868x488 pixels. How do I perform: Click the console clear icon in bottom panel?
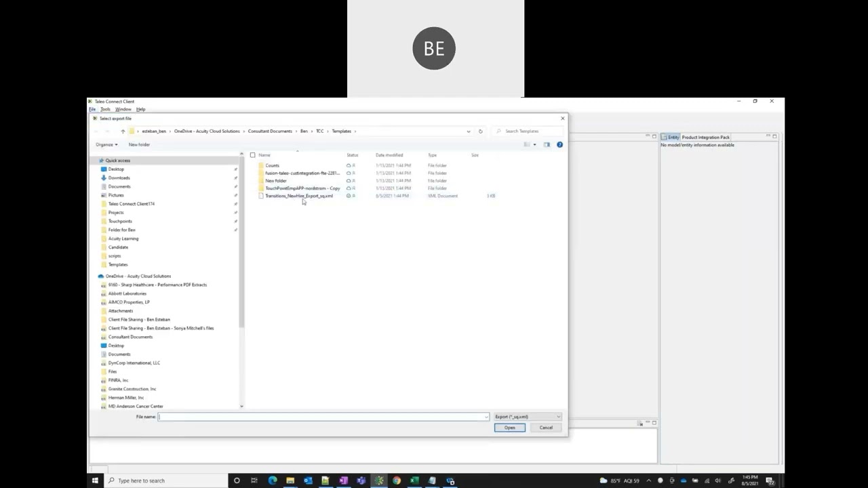coord(639,423)
